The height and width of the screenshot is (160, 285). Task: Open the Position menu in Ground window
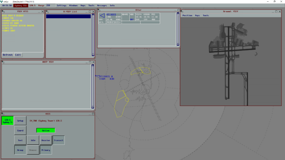pos(187,15)
